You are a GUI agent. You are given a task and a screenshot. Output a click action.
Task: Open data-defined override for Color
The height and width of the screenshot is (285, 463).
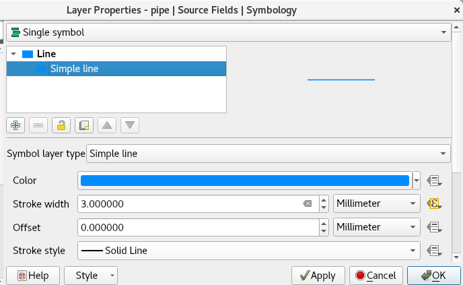click(x=434, y=181)
